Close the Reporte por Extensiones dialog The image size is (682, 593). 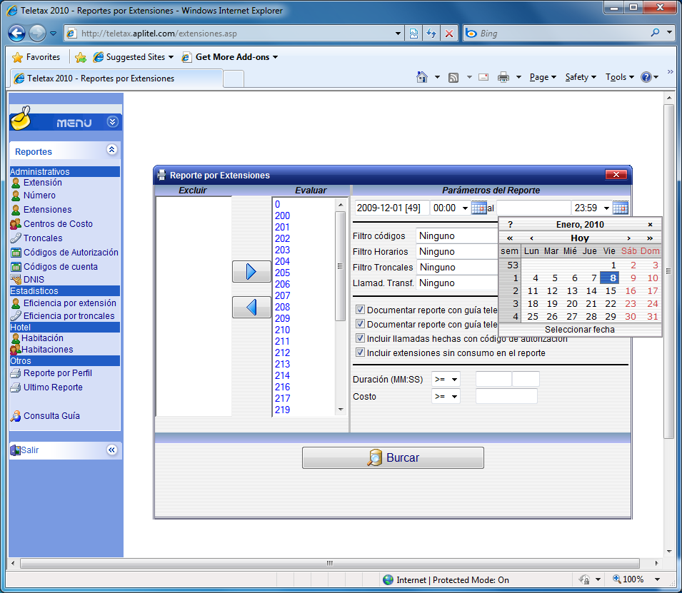click(616, 175)
